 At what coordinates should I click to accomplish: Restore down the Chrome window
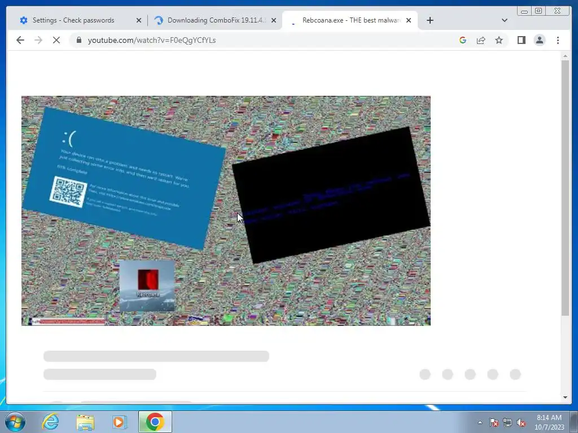(x=538, y=11)
